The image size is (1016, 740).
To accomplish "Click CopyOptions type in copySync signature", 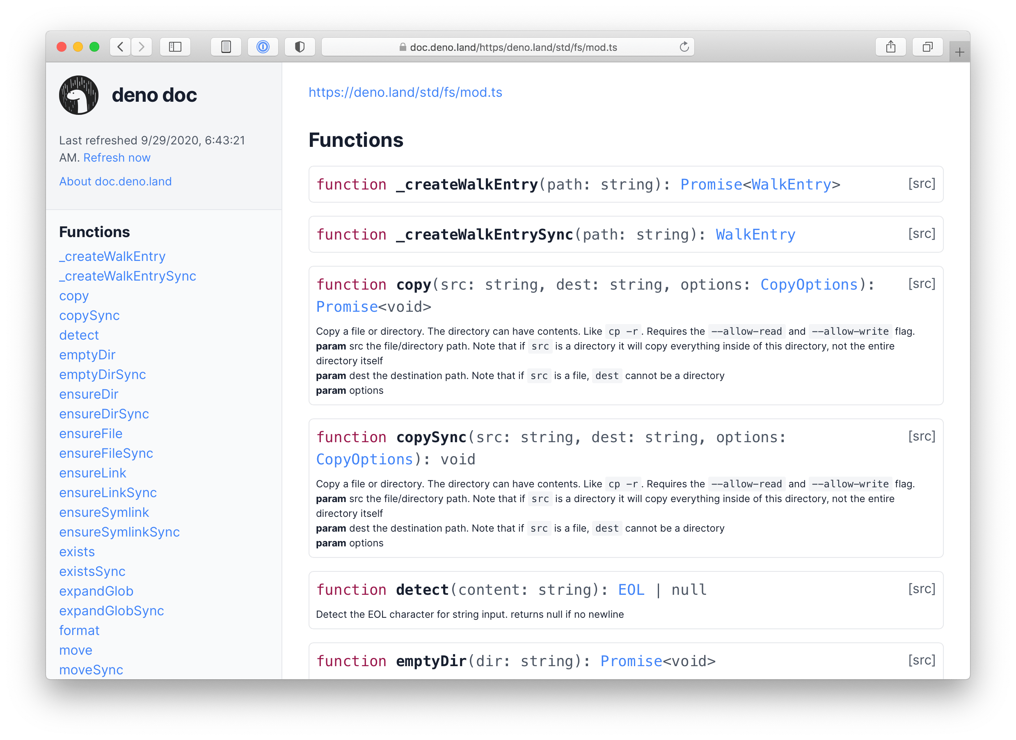I will pyautogui.click(x=365, y=459).
